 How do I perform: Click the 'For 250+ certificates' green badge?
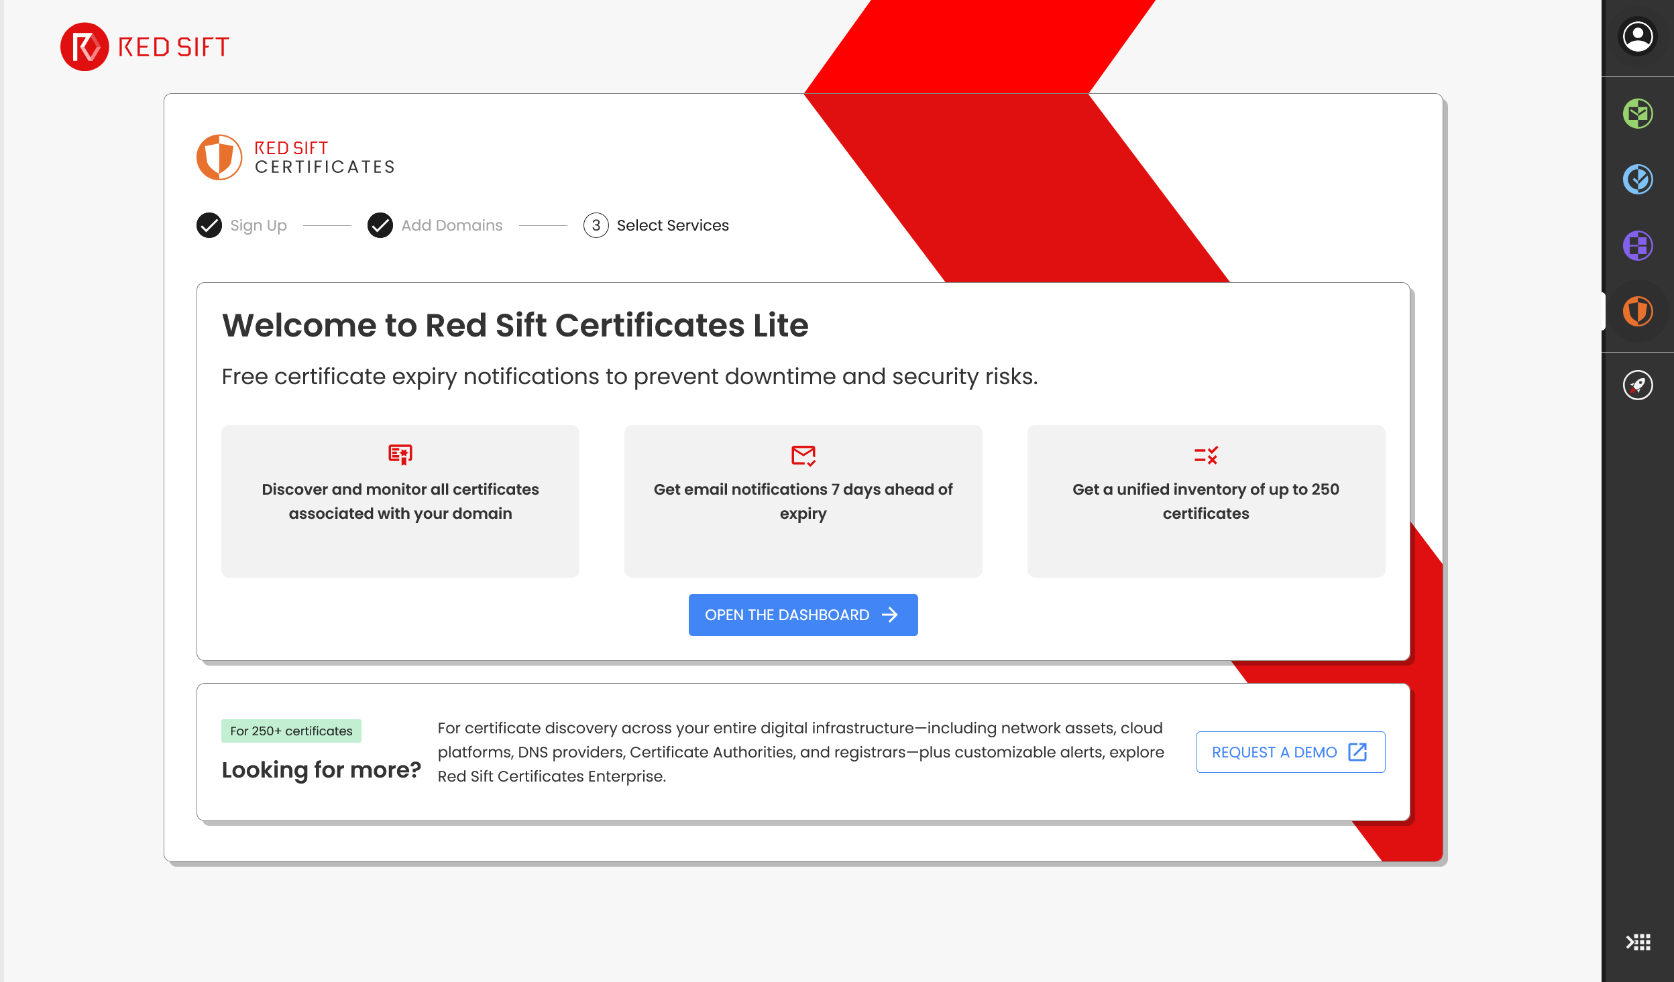pos(291,731)
